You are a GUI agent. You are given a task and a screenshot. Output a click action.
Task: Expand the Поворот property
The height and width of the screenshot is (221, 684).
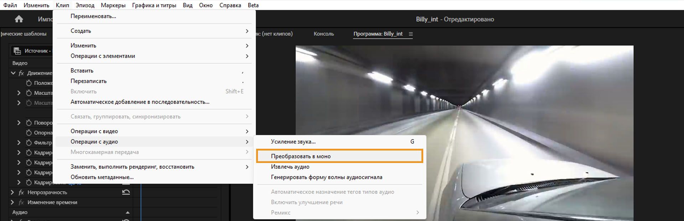(x=19, y=123)
